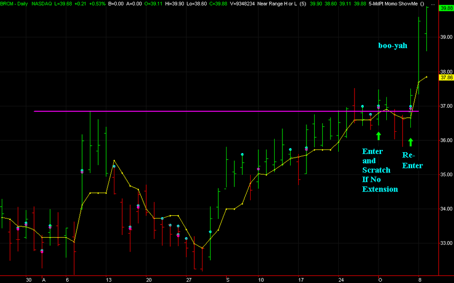
Task: Open the 5-MdPt Momo ShowMe indicator label
Action: (395, 4)
